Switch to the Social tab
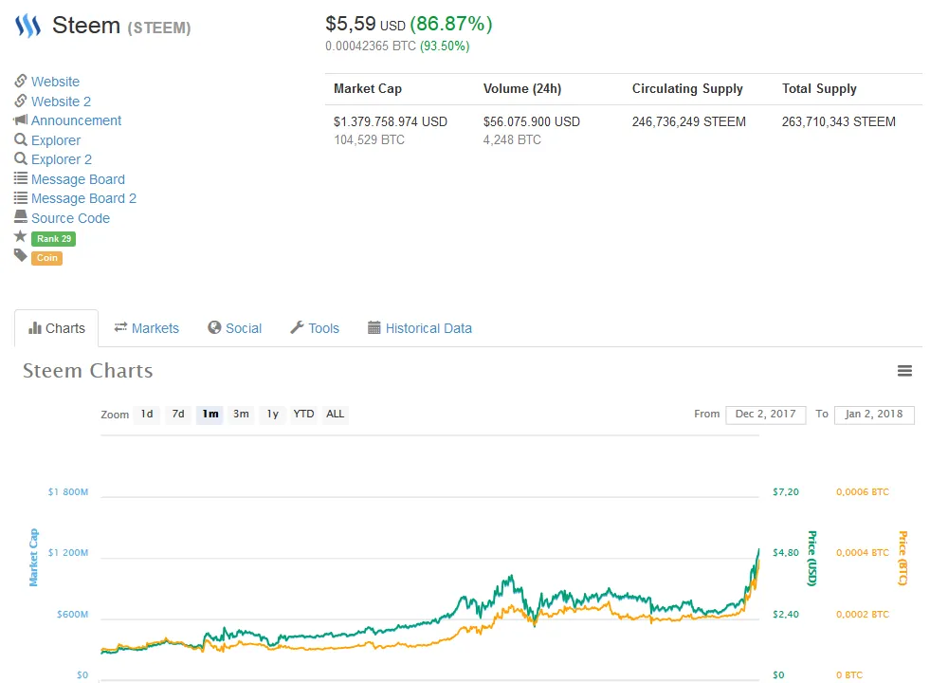The image size is (948, 683). [234, 328]
